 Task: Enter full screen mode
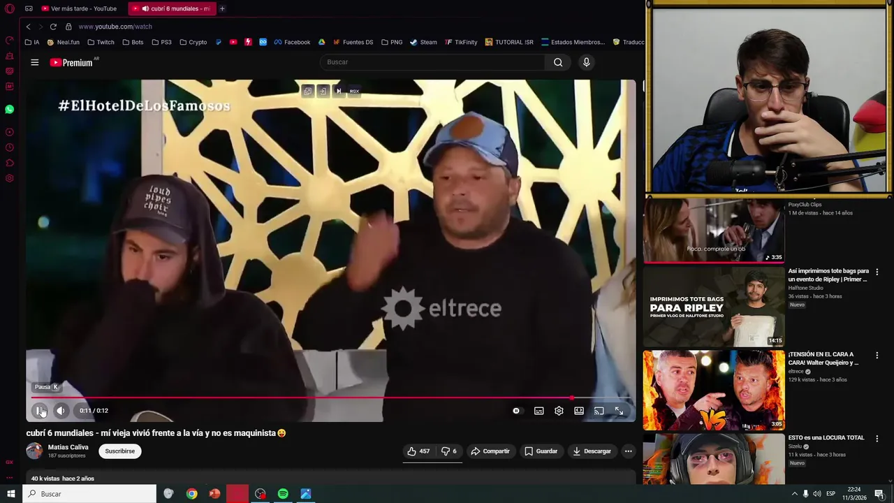tap(619, 411)
